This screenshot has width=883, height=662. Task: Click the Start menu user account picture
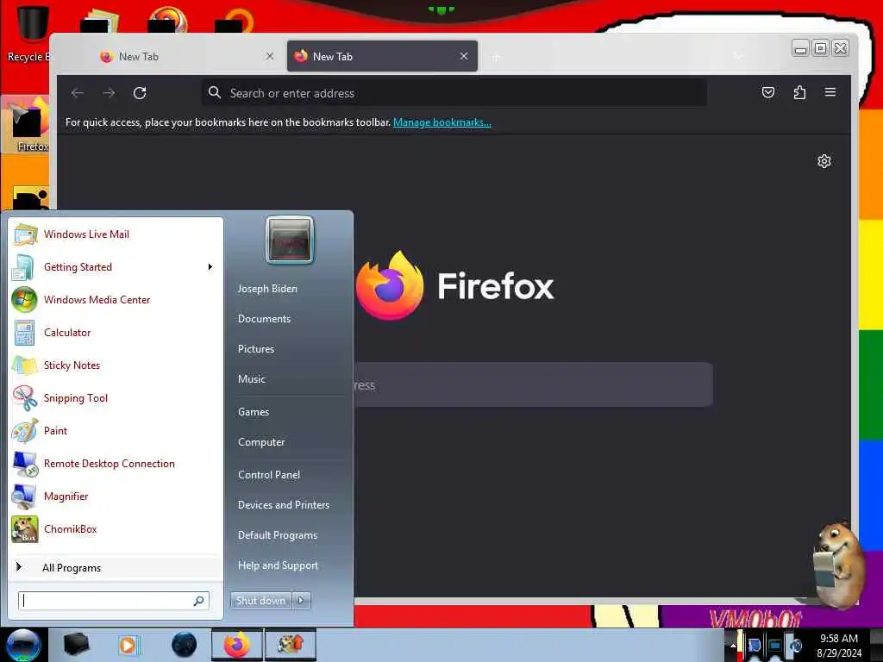point(290,240)
